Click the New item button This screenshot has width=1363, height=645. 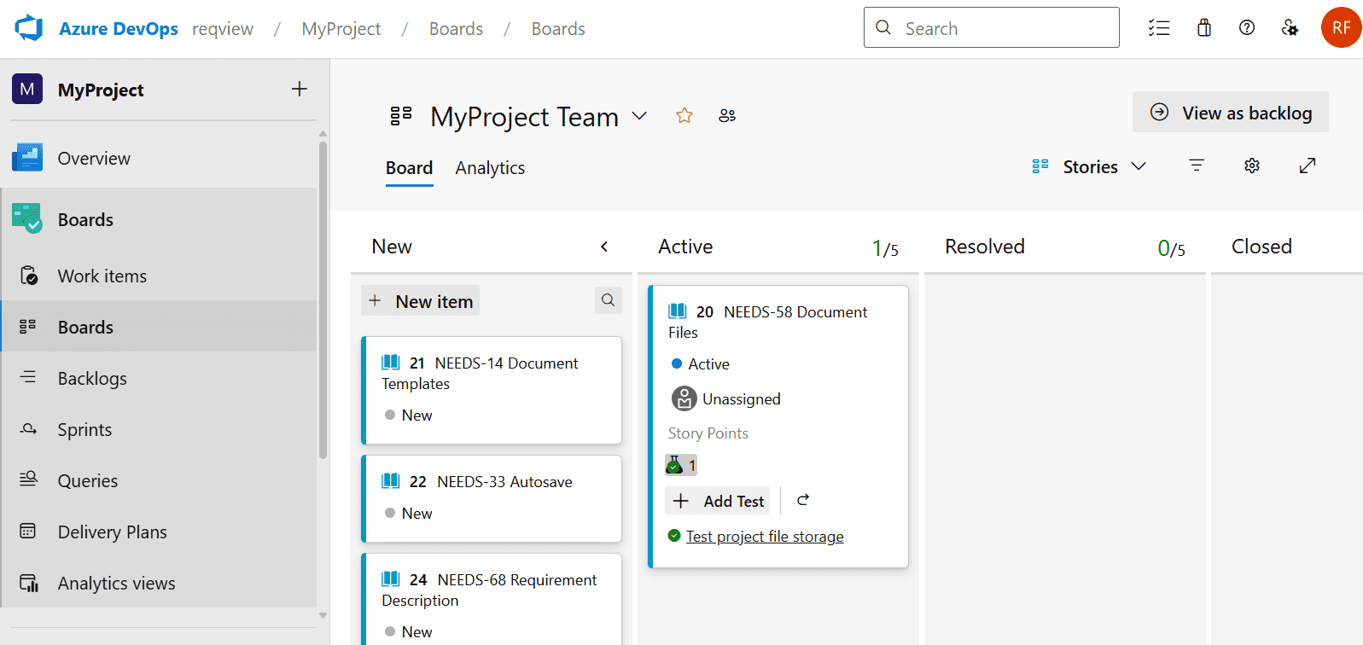pos(420,300)
